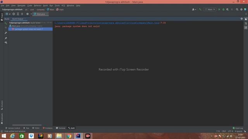Open the File menu
The height and width of the screenshot is (139, 248).
coord(3,5)
